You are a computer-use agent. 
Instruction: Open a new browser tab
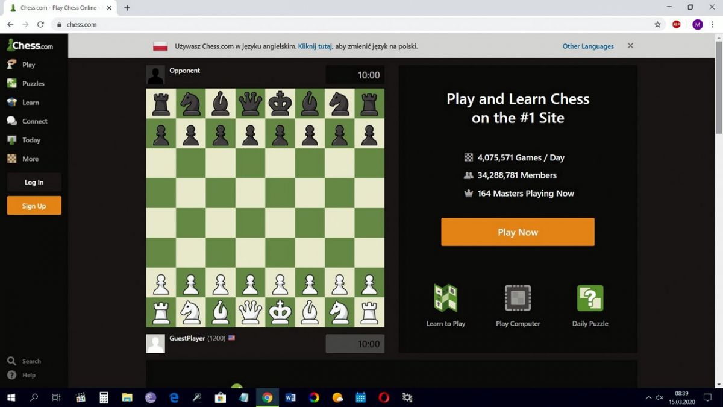pos(127,8)
